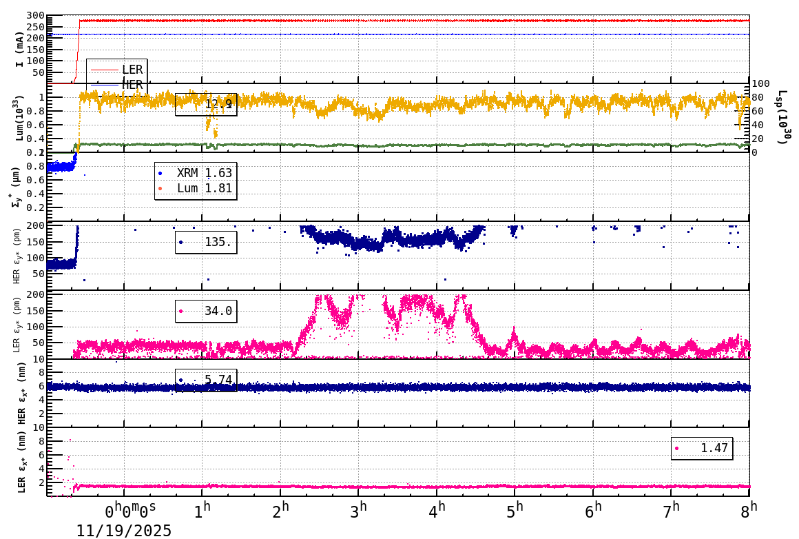Click the 0h0m0s time axis label
Screen dimensions: 799x539
coord(130,511)
